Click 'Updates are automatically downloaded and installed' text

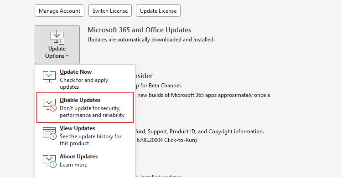click(151, 40)
